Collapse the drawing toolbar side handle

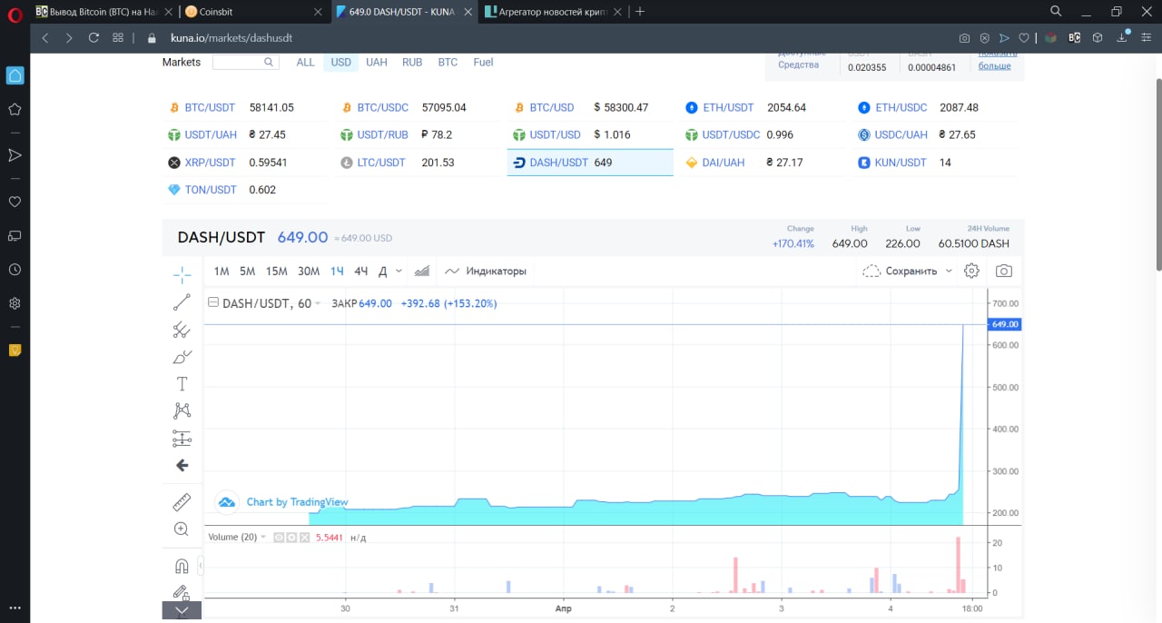201,566
